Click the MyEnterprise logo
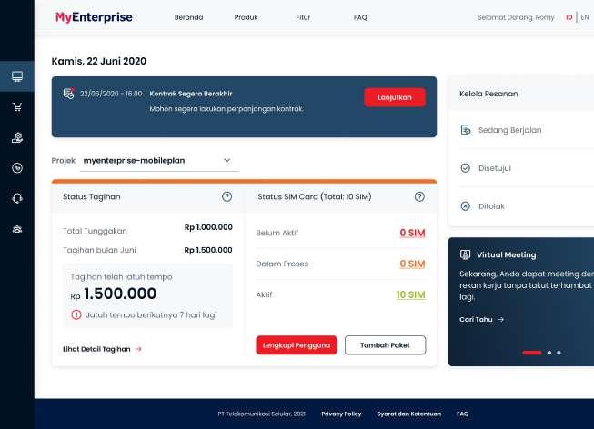The height and width of the screenshot is (429, 594). 94,17
